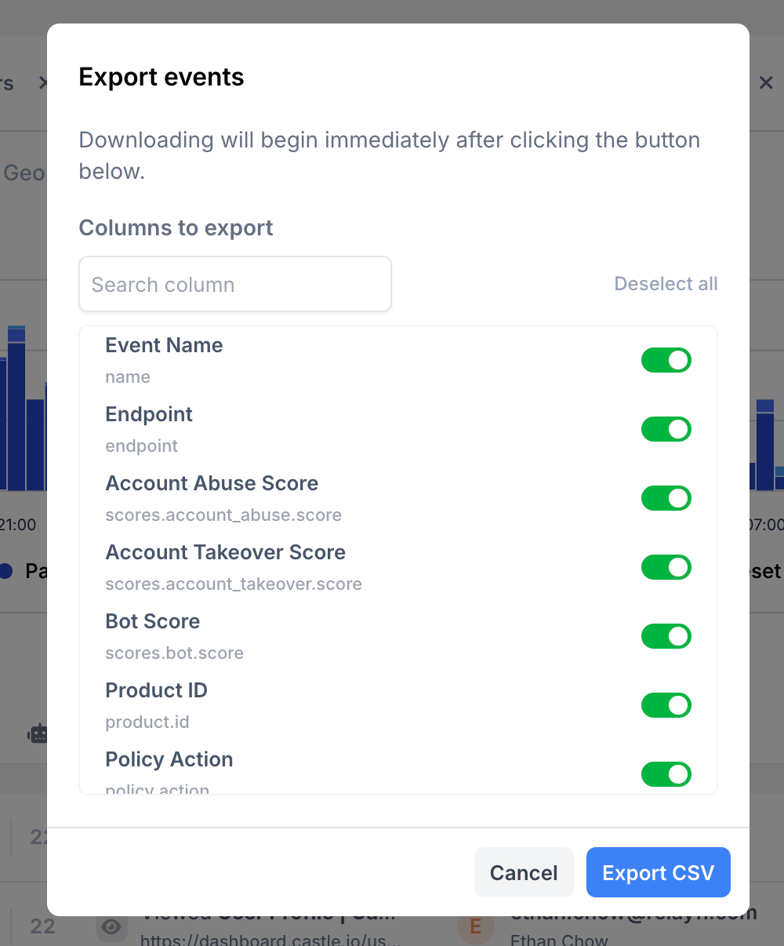The height and width of the screenshot is (946, 784).
Task: Select the Account Abuse Score column label
Action: pos(212,483)
